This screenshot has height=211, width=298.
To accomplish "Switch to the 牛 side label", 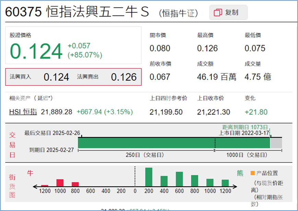I will pos(31,174).
